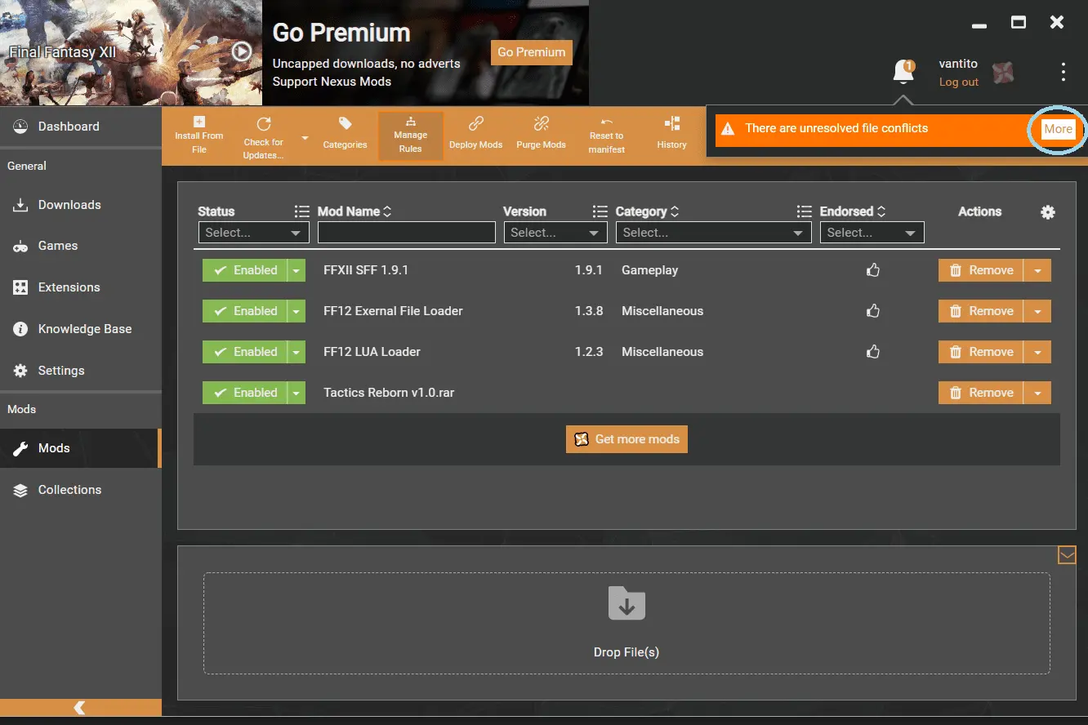
Task: Click More on unresolved file conflicts notification
Action: click(1058, 129)
